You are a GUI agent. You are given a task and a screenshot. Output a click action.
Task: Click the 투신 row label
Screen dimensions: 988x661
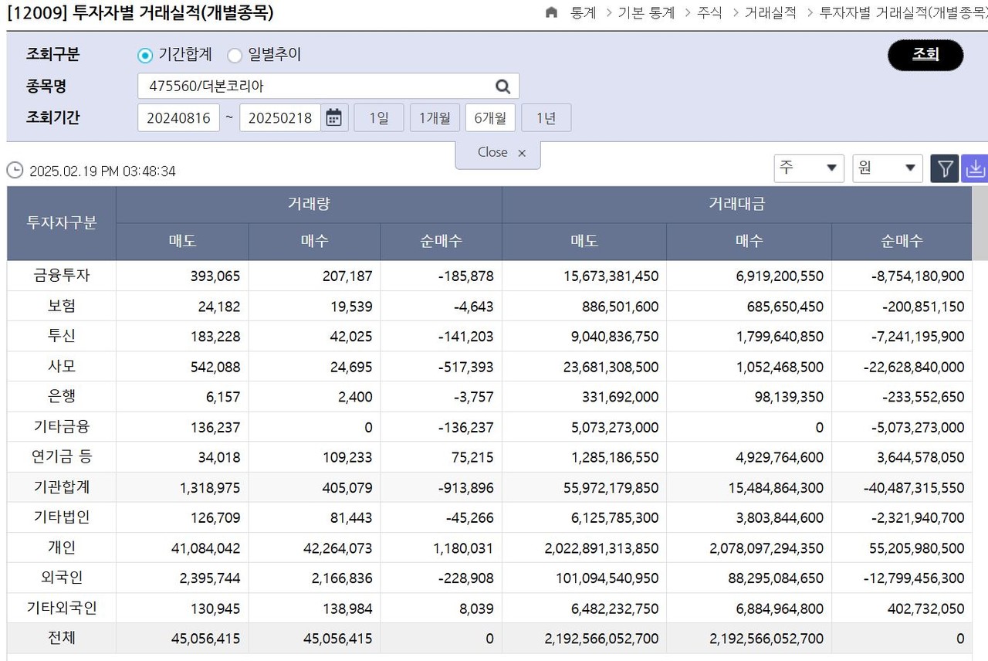[x=62, y=336]
